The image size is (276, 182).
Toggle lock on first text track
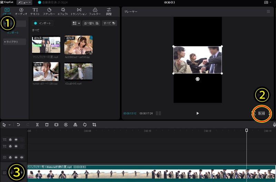(x=10, y=140)
